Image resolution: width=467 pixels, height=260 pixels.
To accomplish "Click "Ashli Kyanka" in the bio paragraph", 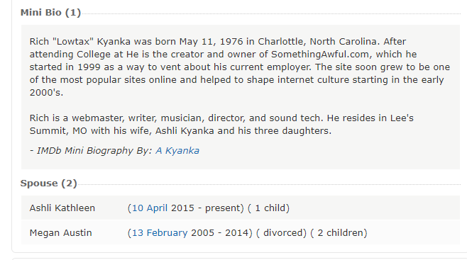I will (x=185, y=131).
